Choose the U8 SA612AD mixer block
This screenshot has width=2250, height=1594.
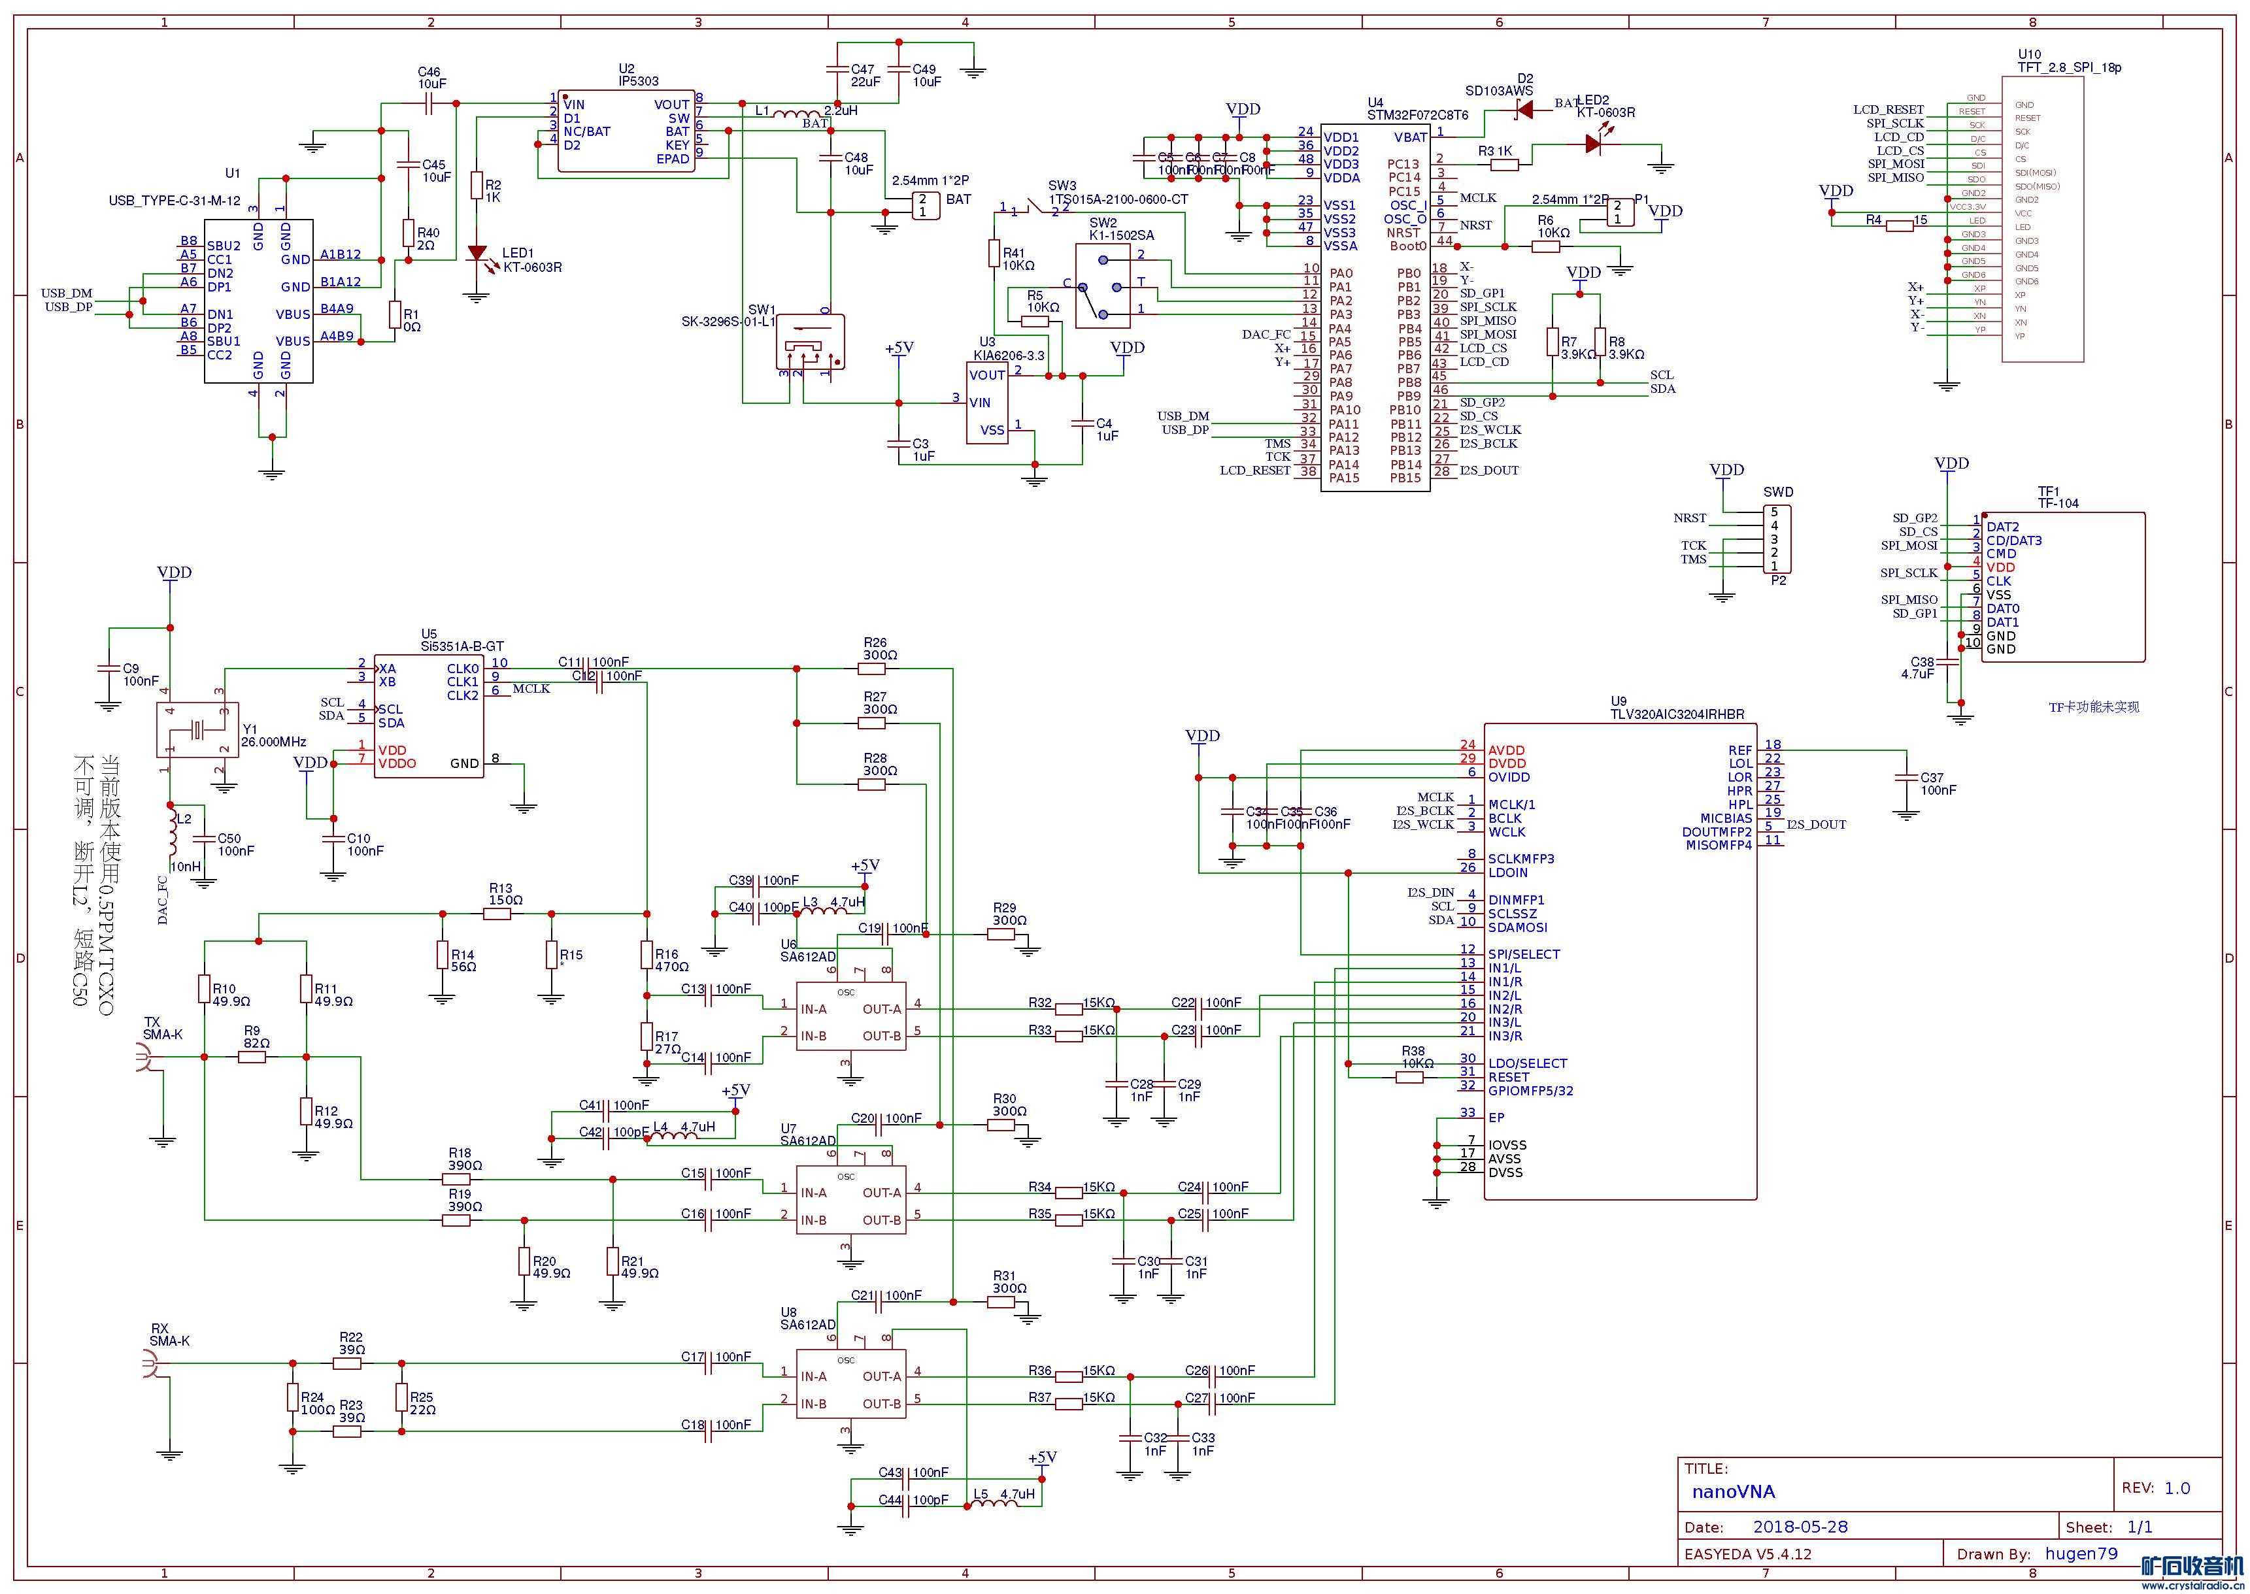[850, 1384]
